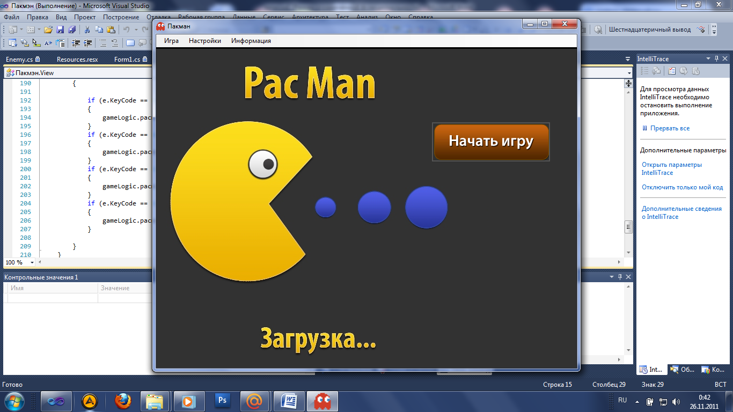This screenshot has height=412, width=733.
Task: Click the Save floppy disk icon
Action: tap(60, 30)
